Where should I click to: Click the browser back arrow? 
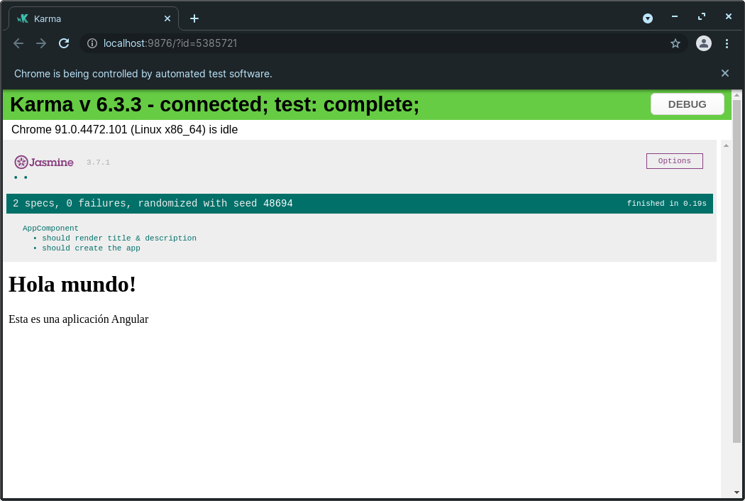pos(18,43)
